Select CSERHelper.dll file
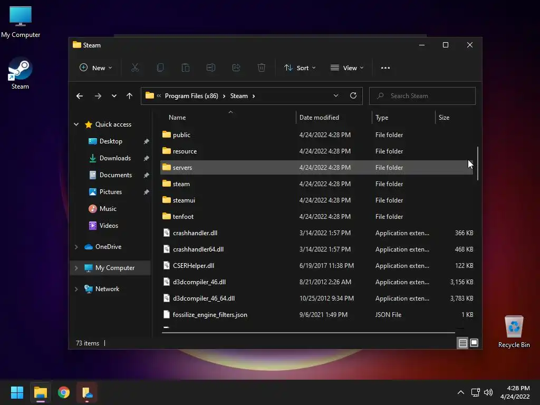540x405 pixels. click(x=316, y=266)
